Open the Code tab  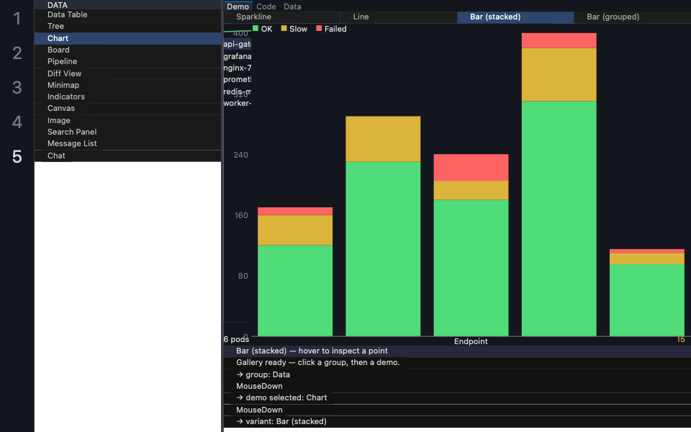[x=266, y=6]
